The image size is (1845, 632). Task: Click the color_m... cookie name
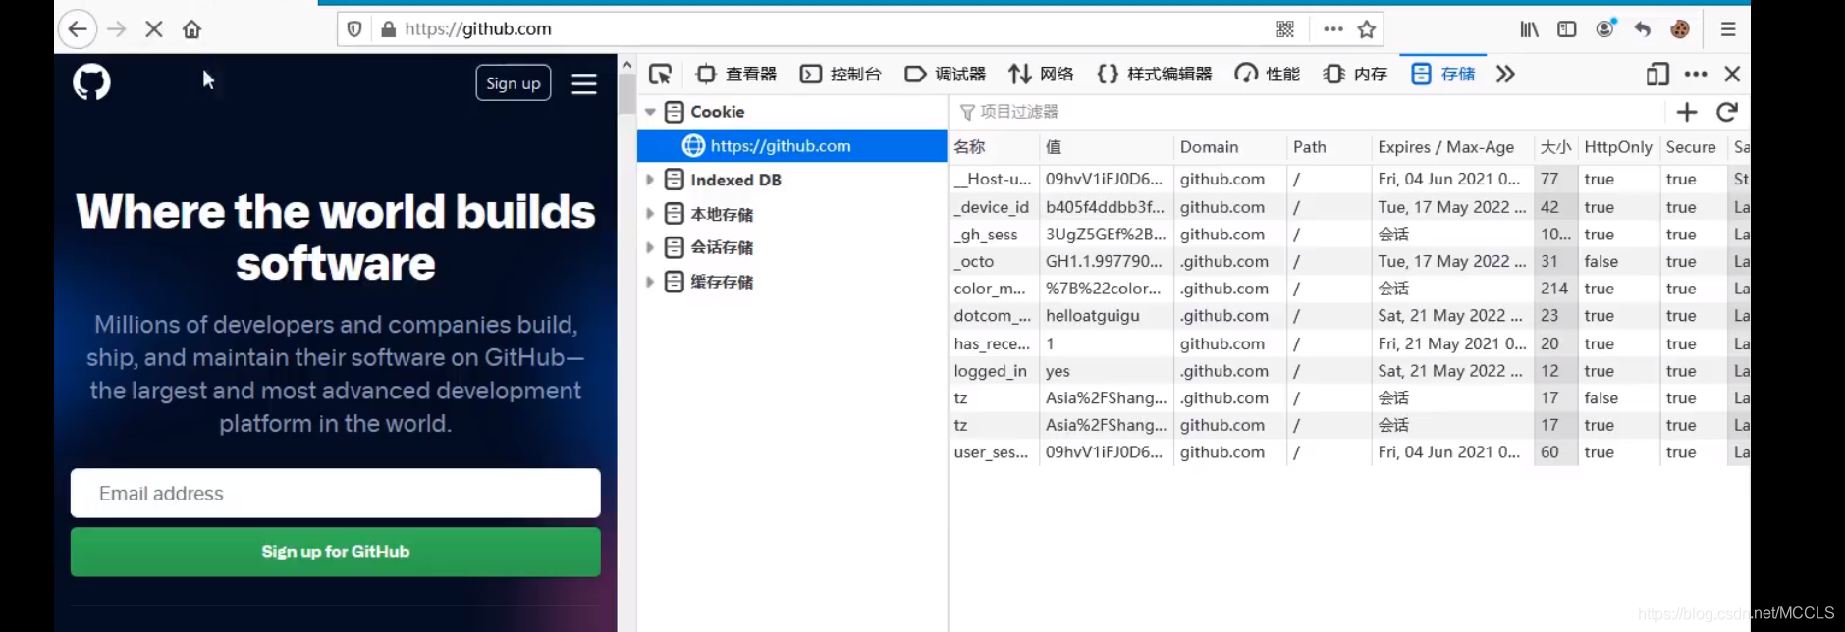990,289
